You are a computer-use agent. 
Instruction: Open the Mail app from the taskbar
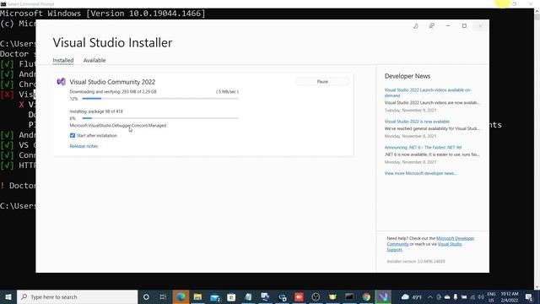215,296
